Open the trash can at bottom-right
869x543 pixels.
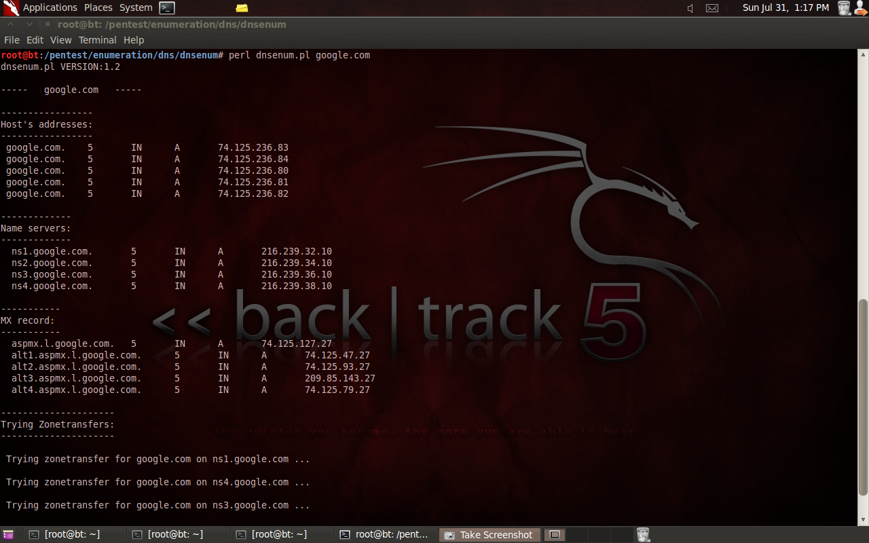pyautogui.click(x=643, y=534)
